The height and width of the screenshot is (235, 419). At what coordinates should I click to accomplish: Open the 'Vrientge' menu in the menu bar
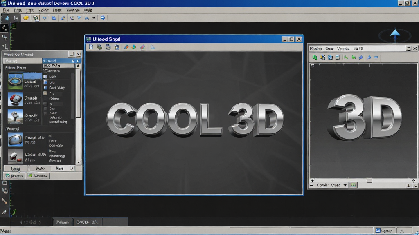coord(73,10)
